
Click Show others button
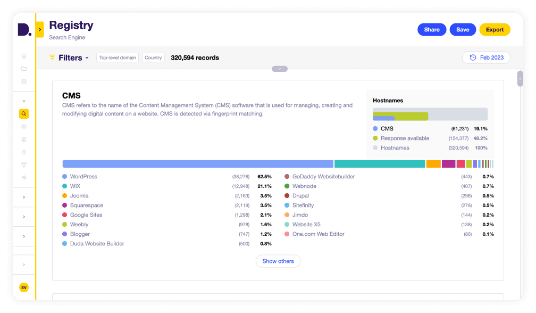coord(278,261)
